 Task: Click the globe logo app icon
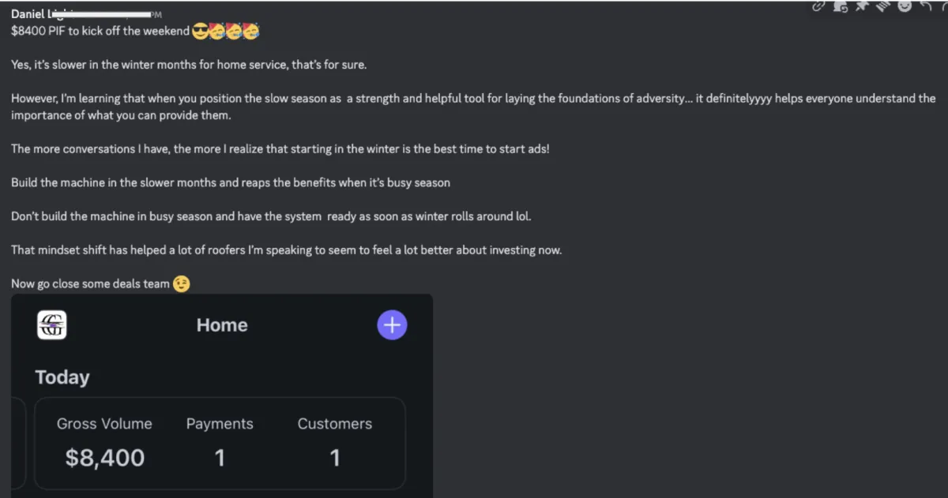tap(52, 324)
